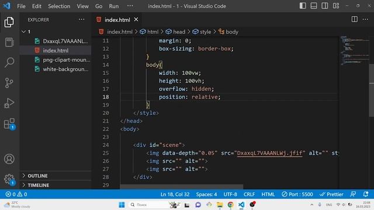374x210 pixels.
Task: Change language mode via HTML status item
Action: tap(268, 194)
